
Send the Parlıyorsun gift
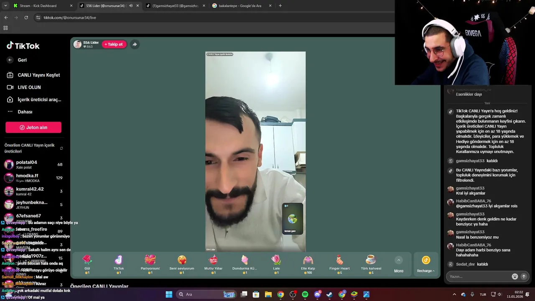[x=150, y=264]
